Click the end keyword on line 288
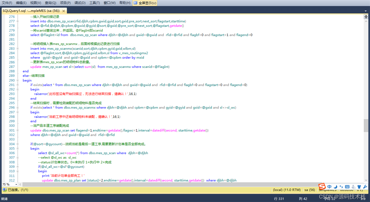 click(x=25, y=71)
